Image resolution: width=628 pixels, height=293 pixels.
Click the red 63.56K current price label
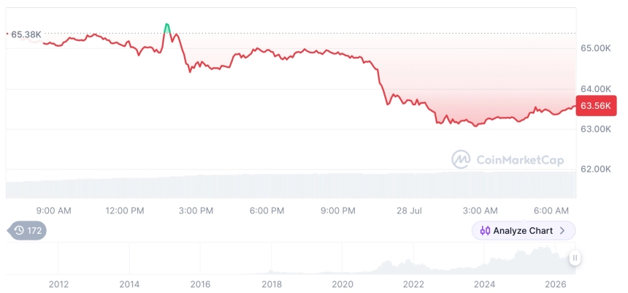(x=596, y=106)
